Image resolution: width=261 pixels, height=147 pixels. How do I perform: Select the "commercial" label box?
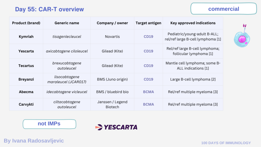point(224,9)
